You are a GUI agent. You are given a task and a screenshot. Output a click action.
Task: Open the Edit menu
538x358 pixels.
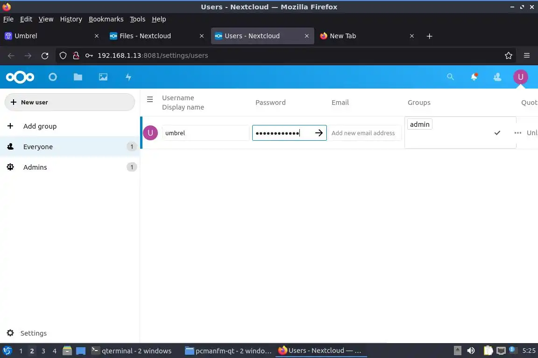pyautogui.click(x=26, y=19)
